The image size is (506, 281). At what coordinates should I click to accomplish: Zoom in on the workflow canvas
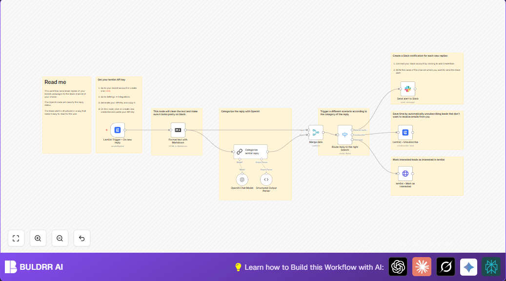coord(38,238)
